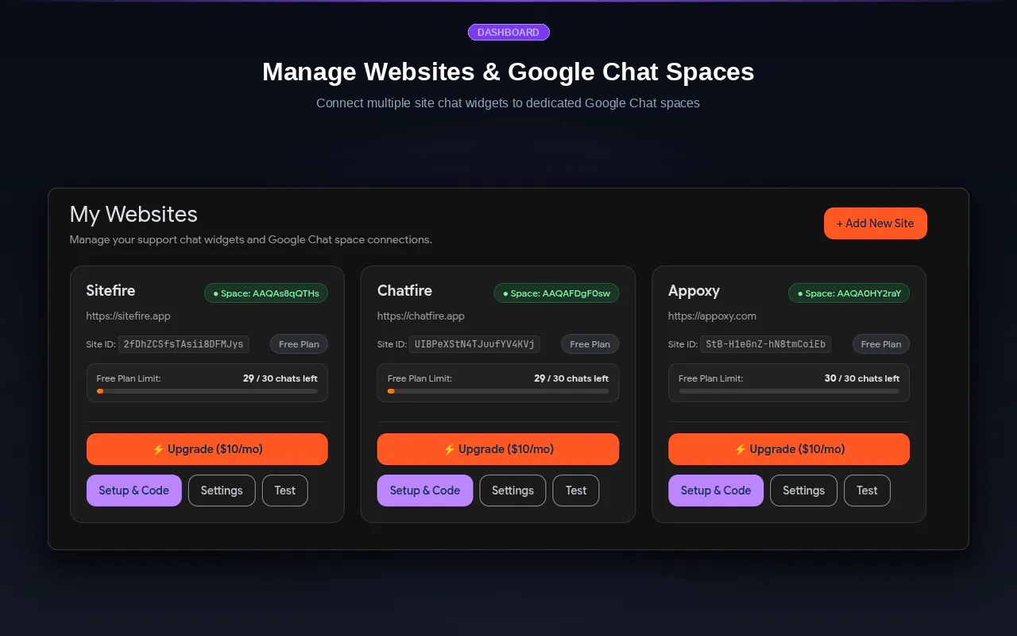Viewport: 1017px width, 636px height.
Task: Click the Sitefire card title
Action: (111, 291)
